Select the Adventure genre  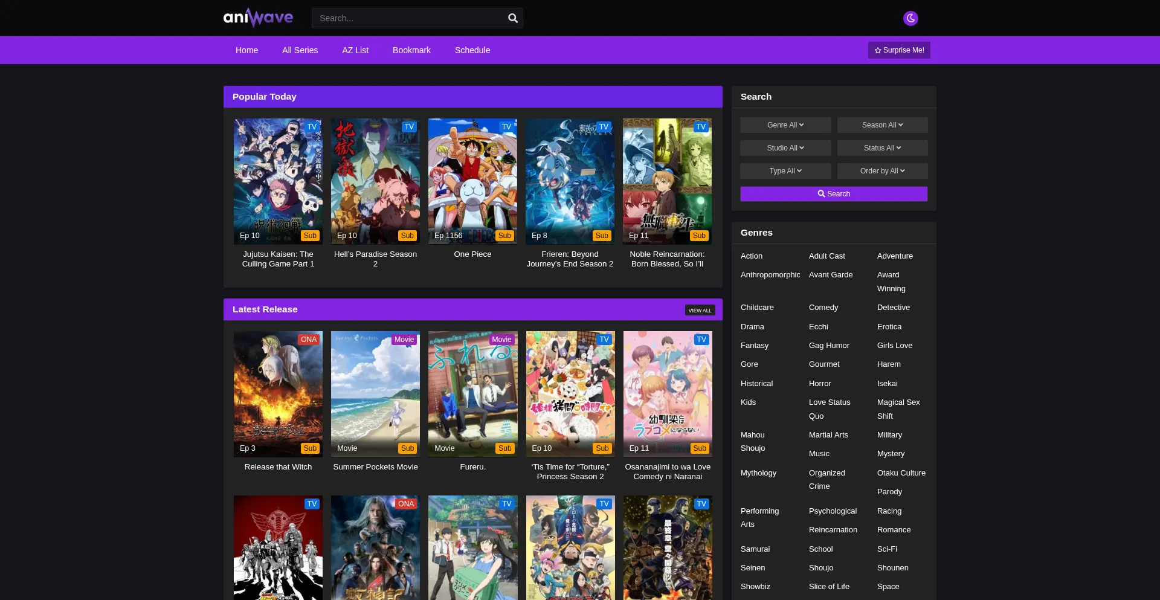coord(895,256)
